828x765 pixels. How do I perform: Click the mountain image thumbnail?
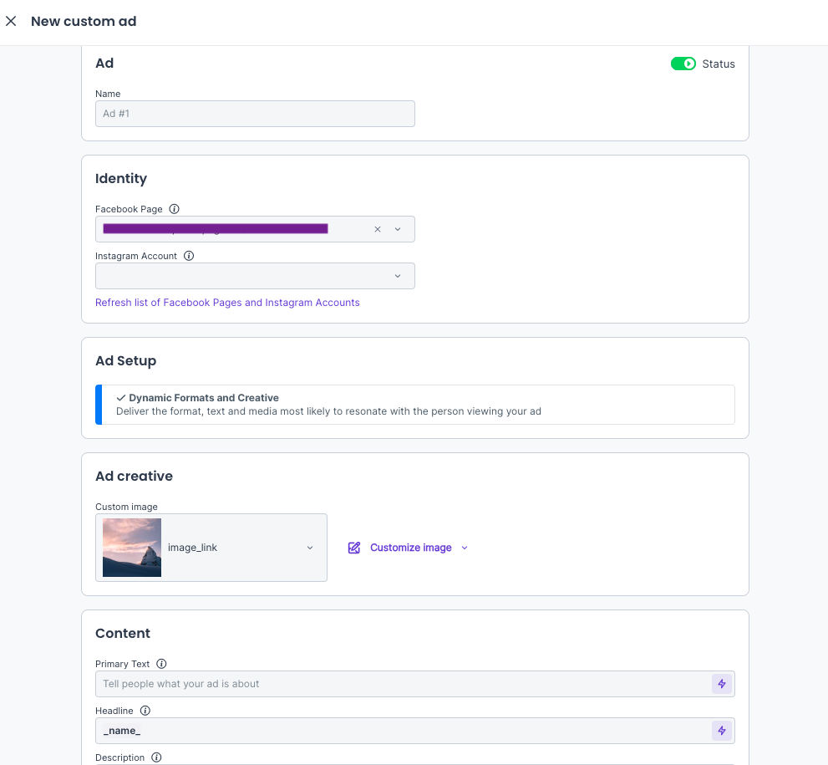click(132, 548)
